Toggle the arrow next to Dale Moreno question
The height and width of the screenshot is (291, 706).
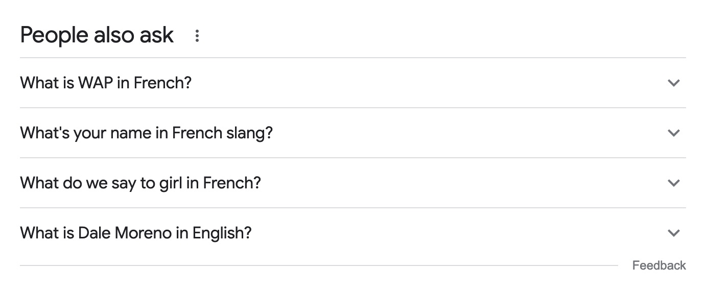pyautogui.click(x=674, y=233)
